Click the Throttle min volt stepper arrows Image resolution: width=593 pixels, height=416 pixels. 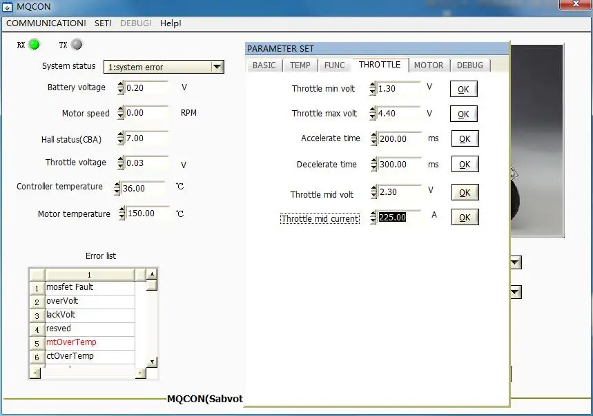[373, 89]
